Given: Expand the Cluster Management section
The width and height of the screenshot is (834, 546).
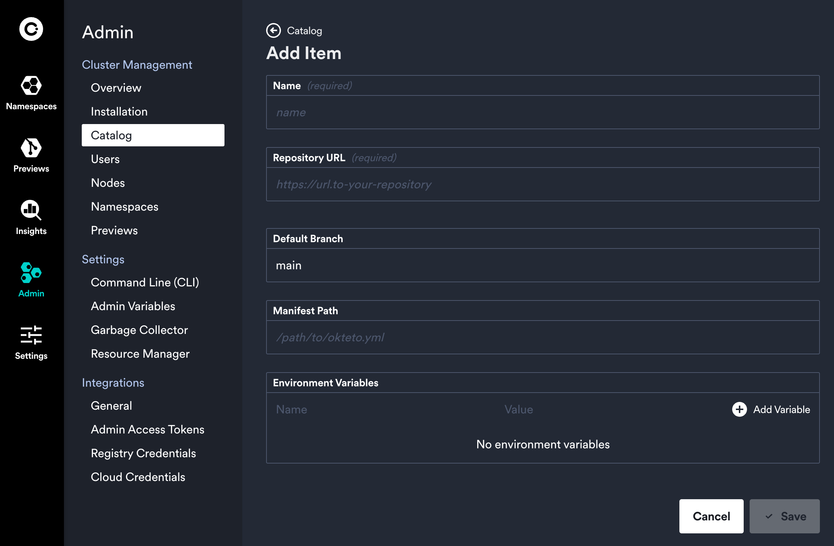Looking at the screenshot, I should [x=137, y=65].
